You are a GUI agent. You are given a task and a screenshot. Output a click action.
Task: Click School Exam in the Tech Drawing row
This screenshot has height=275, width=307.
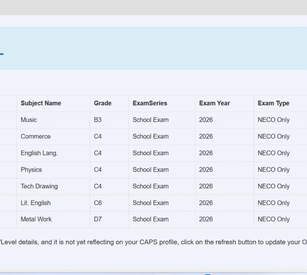point(150,186)
